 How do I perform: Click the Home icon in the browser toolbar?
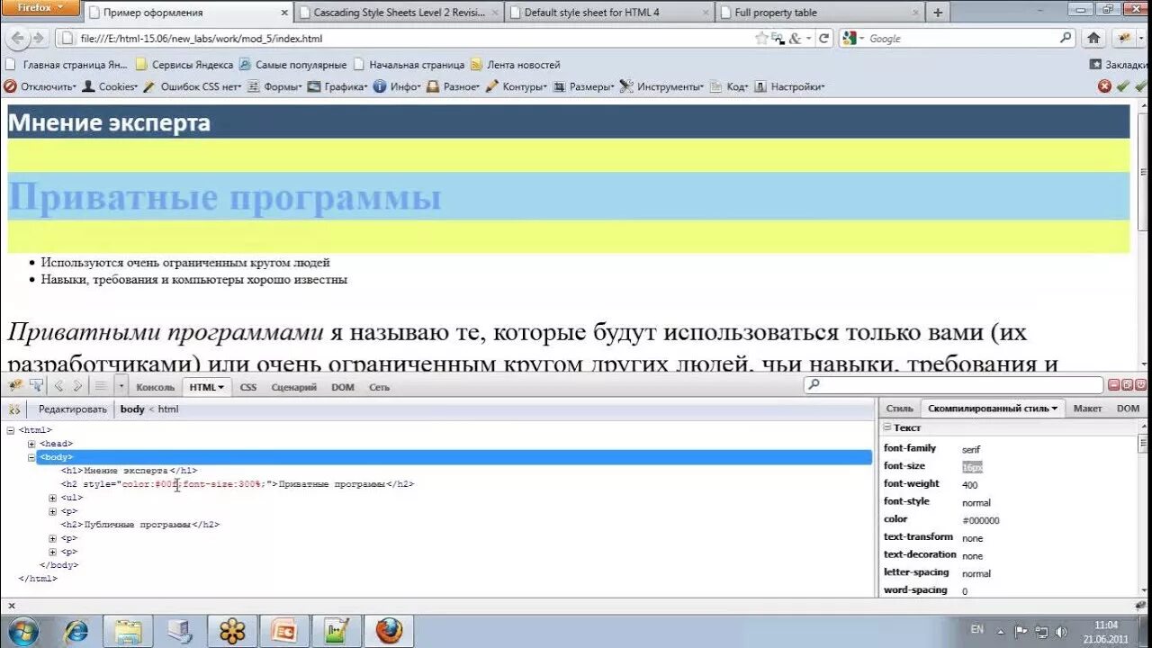pos(1092,38)
